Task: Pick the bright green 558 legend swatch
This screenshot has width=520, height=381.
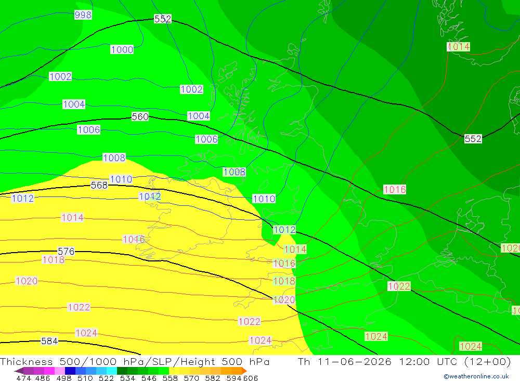Action: coord(164,371)
